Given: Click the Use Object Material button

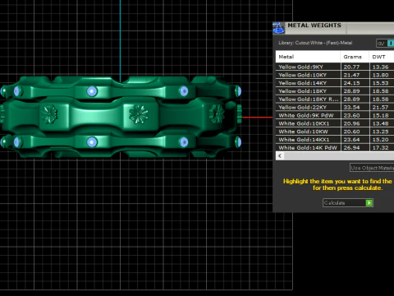Looking at the screenshot, I should pos(372,168).
